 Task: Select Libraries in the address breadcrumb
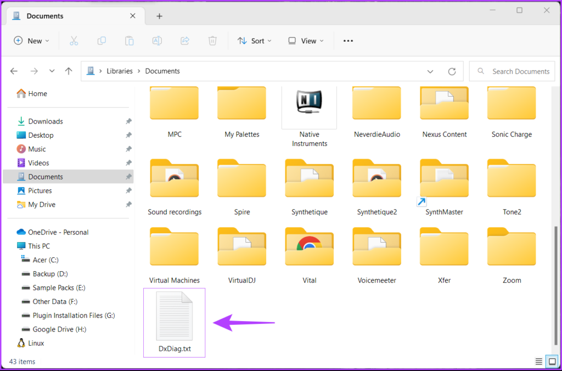coord(120,71)
